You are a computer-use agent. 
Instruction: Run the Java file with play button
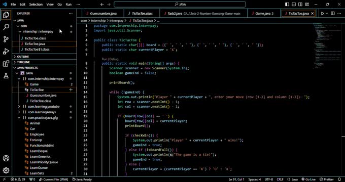pos(323,13)
